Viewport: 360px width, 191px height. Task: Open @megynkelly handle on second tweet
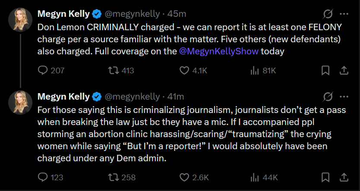pyautogui.click(x=132, y=96)
